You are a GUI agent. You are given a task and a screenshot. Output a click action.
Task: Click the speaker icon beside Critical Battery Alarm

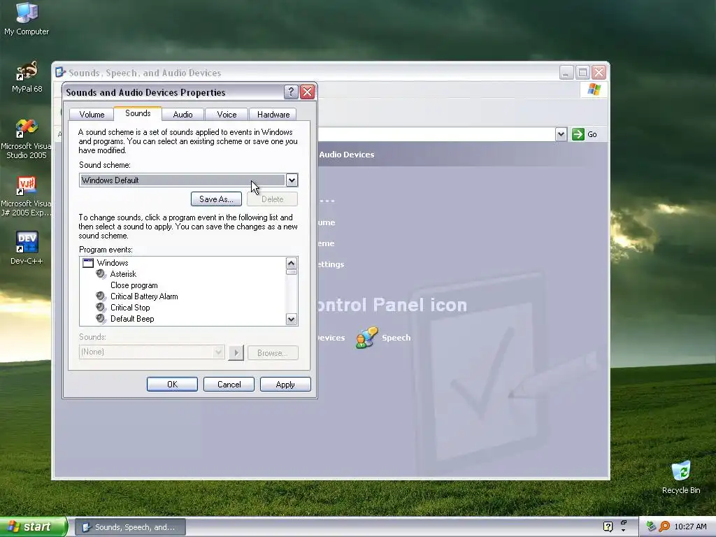coord(101,296)
